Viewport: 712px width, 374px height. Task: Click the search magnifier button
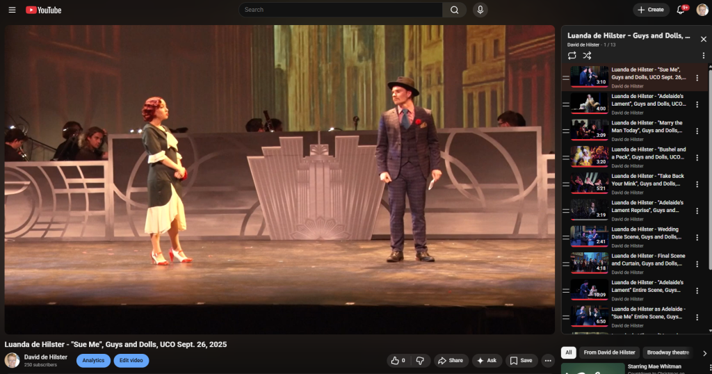pos(454,10)
